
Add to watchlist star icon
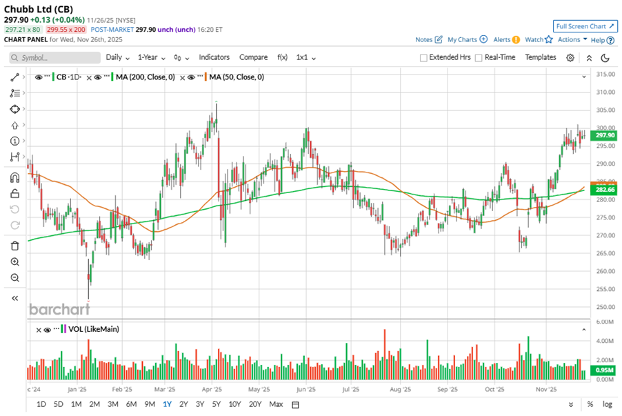coord(549,39)
